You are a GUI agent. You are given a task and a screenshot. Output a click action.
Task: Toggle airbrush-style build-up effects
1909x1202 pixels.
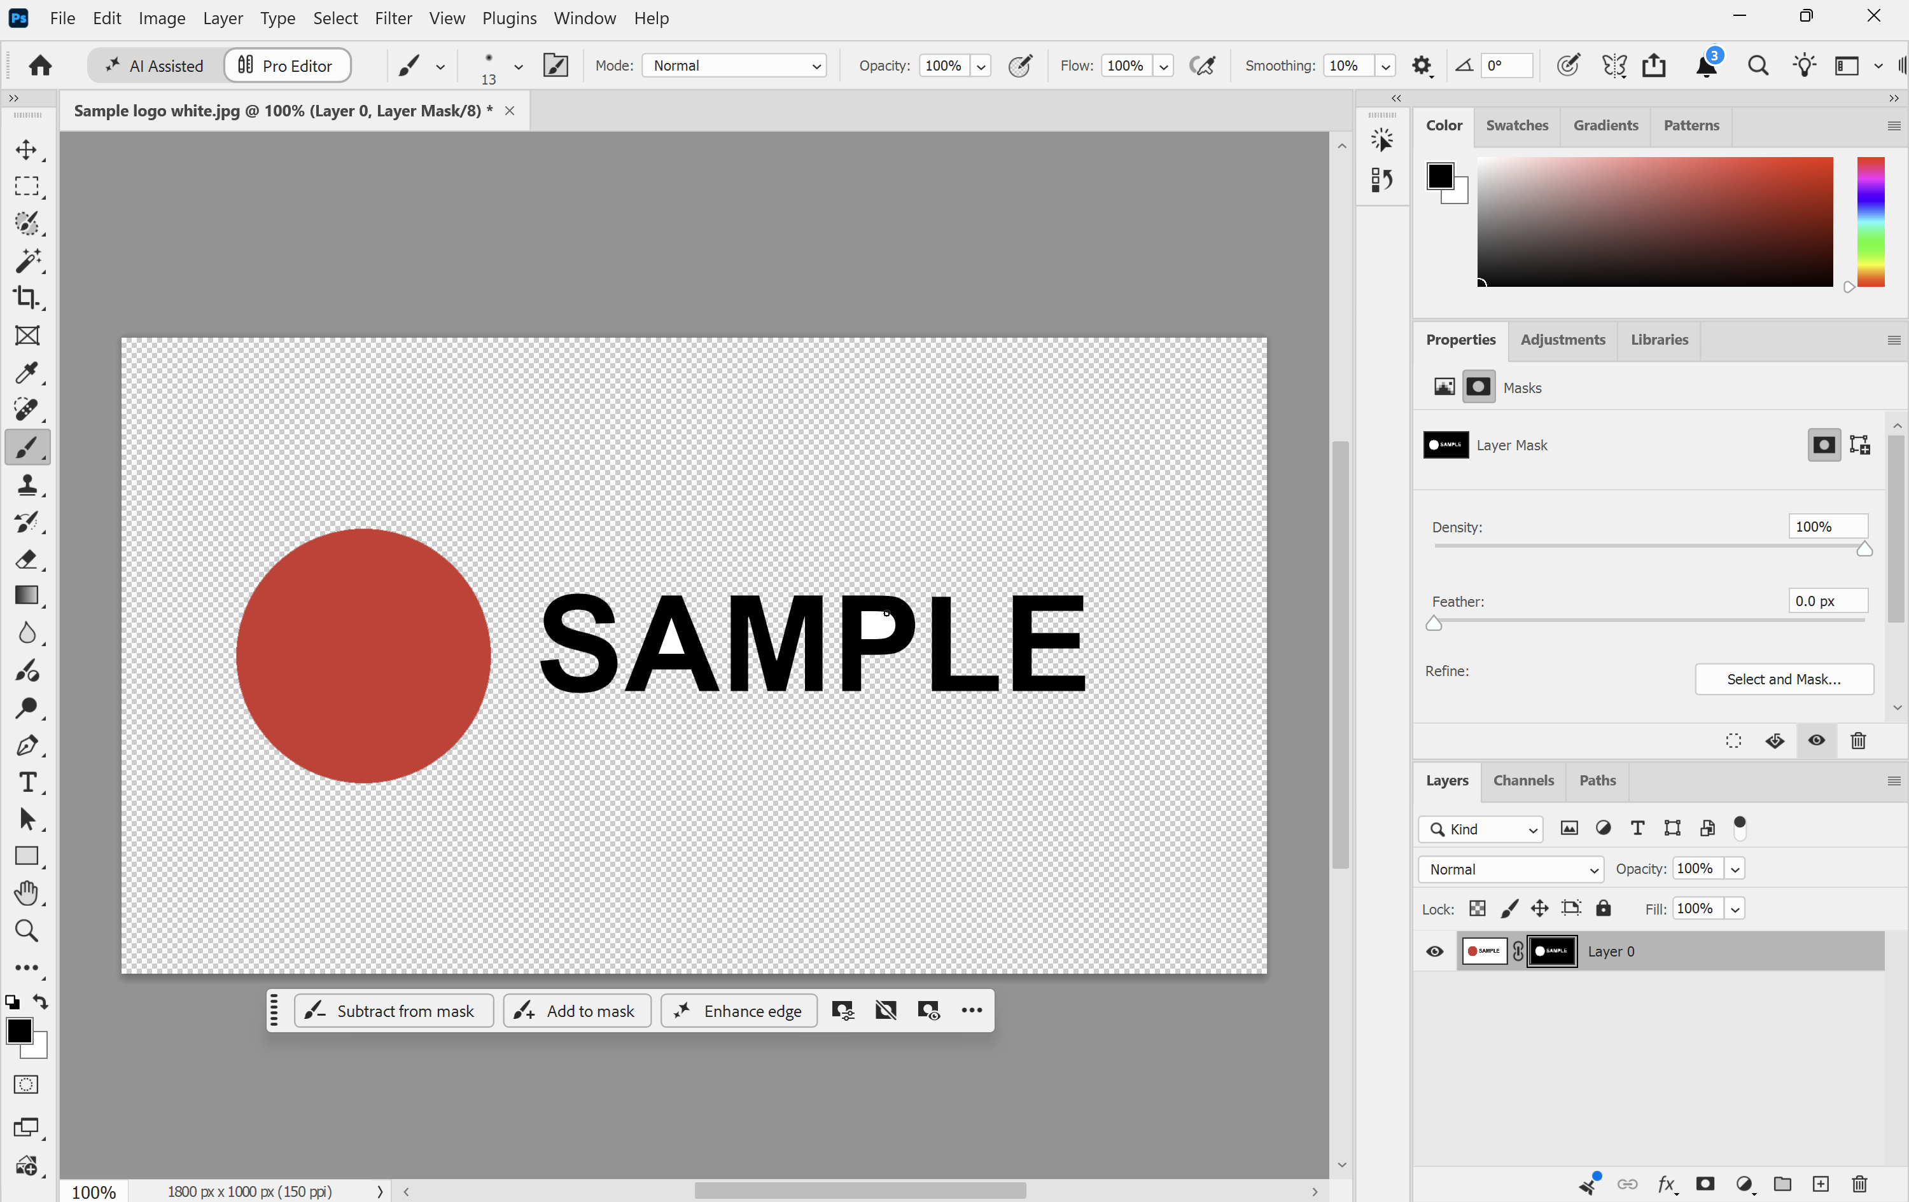pyautogui.click(x=1203, y=66)
